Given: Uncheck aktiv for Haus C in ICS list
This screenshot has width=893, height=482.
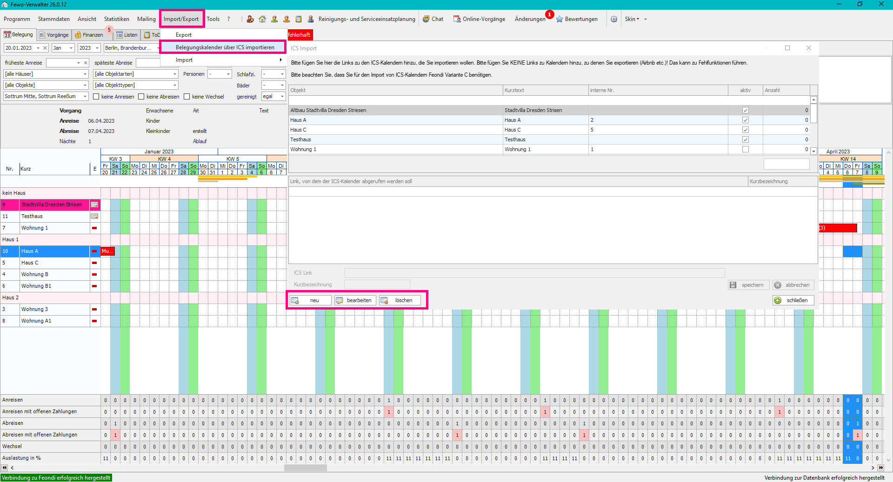Looking at the screenshot, I should (746, 130).
